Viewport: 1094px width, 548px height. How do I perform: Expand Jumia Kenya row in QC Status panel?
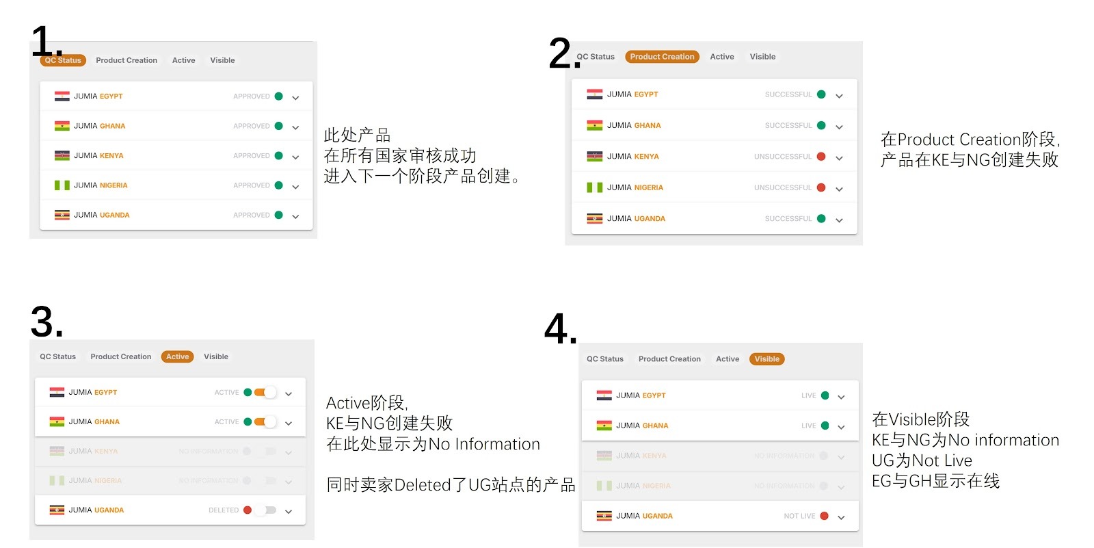[x=295, y=157]
